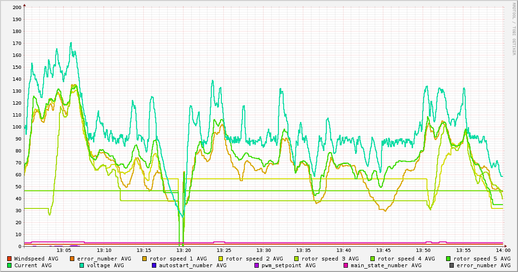Click the 'rotor speed 4 AVG' legend label
518x272 pixels.
pyautogui.click(x=406, y=259)
